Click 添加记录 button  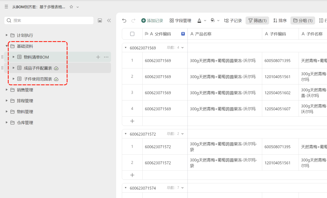(x=152, y=20)
